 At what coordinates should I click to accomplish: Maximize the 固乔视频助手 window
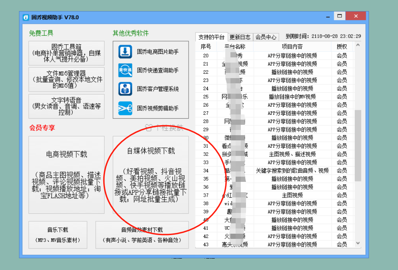pos(340,16)
